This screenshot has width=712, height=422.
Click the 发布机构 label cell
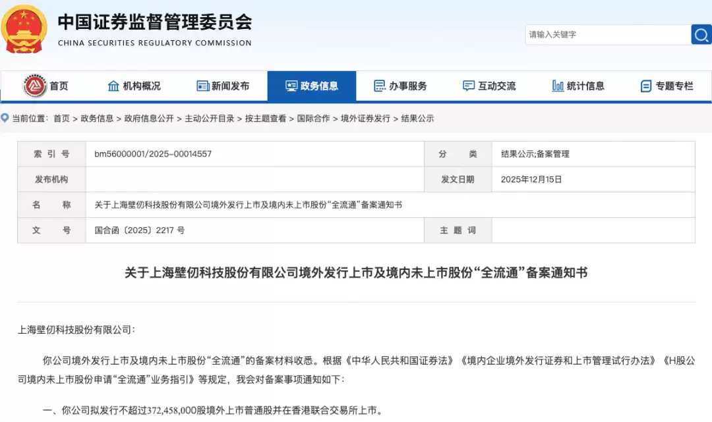pos(52,179)
